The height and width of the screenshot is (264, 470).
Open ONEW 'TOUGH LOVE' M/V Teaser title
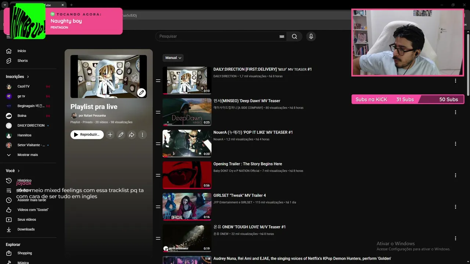[250, 227]
